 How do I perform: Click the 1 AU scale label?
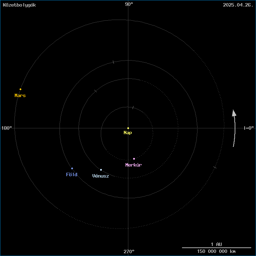(216, 244)
